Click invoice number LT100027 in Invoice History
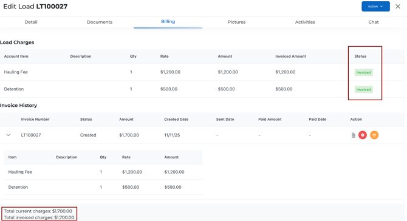Viewport: 407px width, 221px height. click(x=31, y=135)
